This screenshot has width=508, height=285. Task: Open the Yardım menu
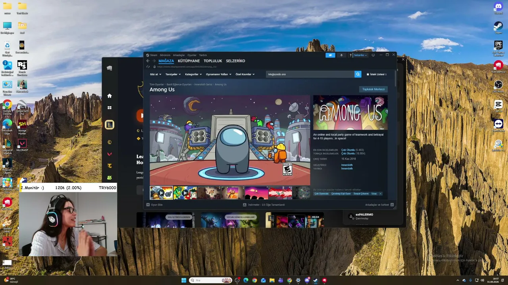203,55
